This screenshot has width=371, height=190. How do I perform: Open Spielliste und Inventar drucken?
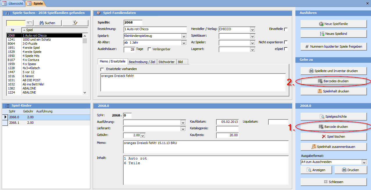[x=333, y=71]
